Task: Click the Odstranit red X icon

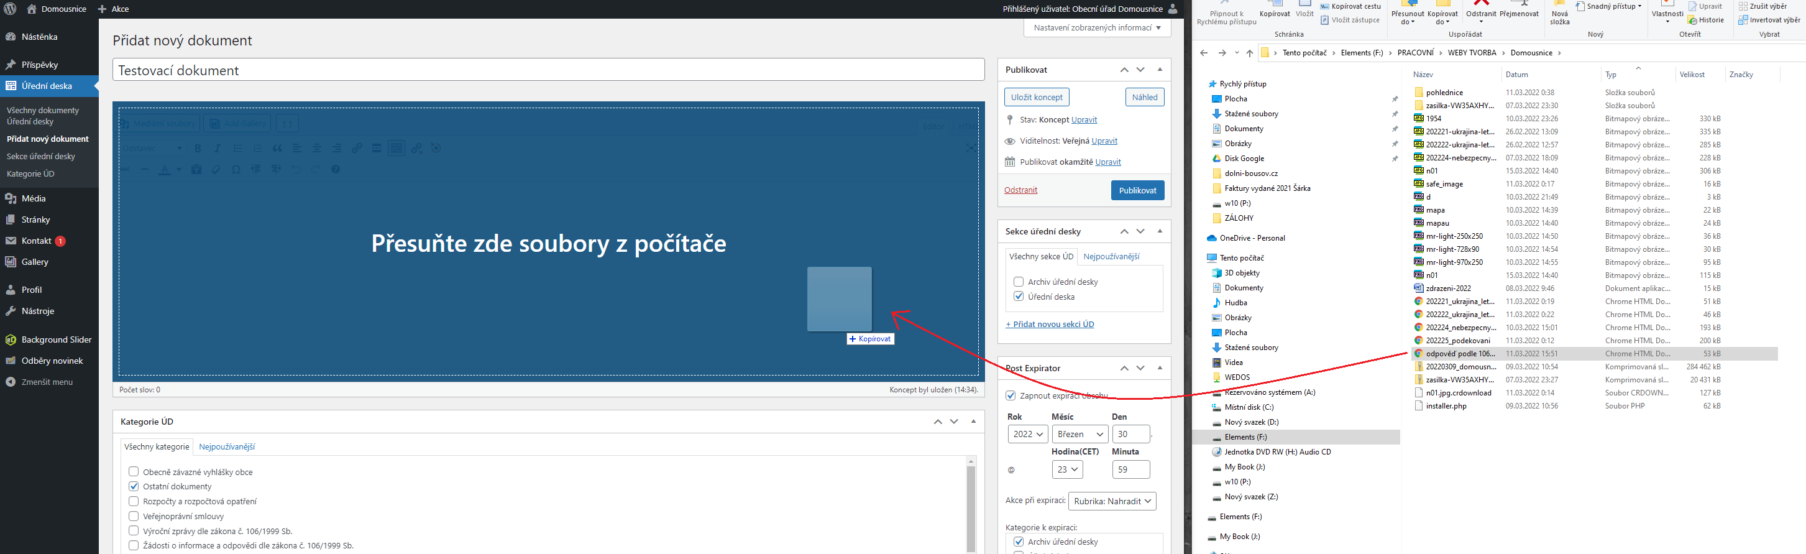Action: [x=1481, y=4]
